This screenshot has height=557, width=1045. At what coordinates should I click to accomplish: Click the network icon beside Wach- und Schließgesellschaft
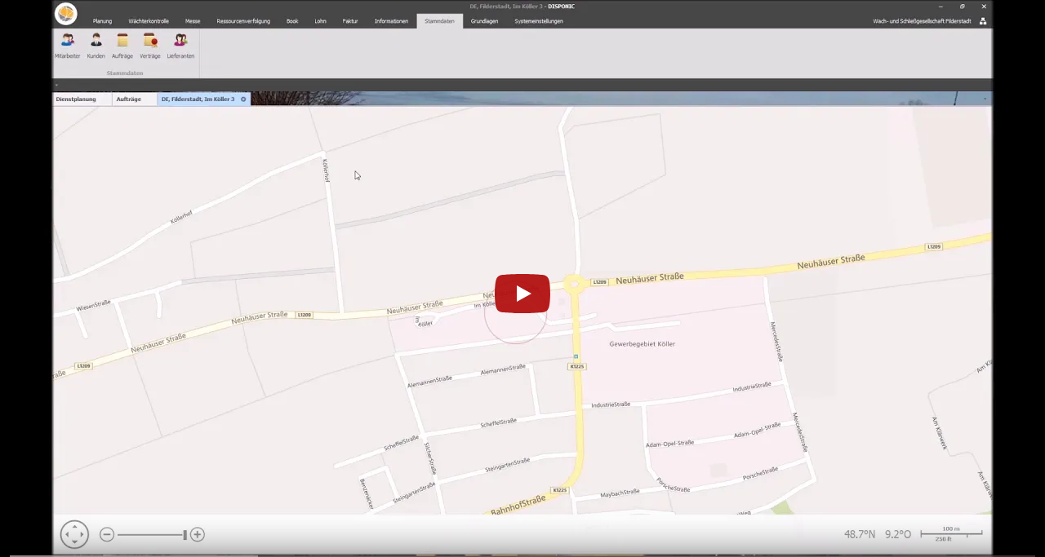tap(983, 21)
